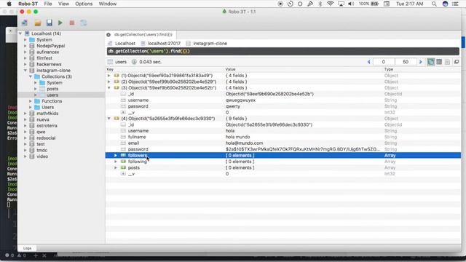Collapse the Localhost (14) connection node
This screenshot has width=466, height=262.
click(x=20, y=33)
